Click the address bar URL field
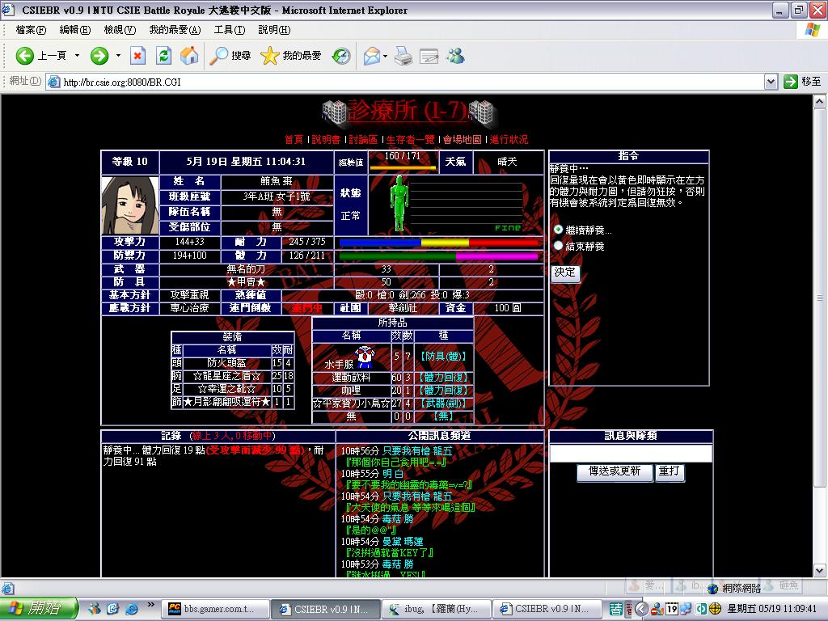 click(405, 82)
